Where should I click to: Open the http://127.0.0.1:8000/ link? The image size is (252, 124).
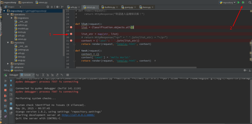point(78,115)
